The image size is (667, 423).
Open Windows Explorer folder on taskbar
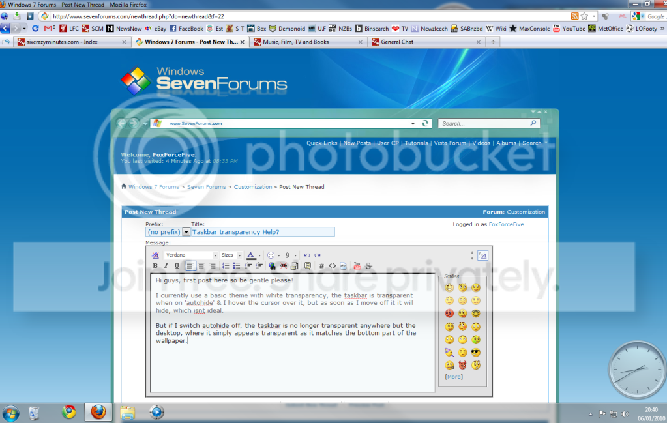pos(128,413)
